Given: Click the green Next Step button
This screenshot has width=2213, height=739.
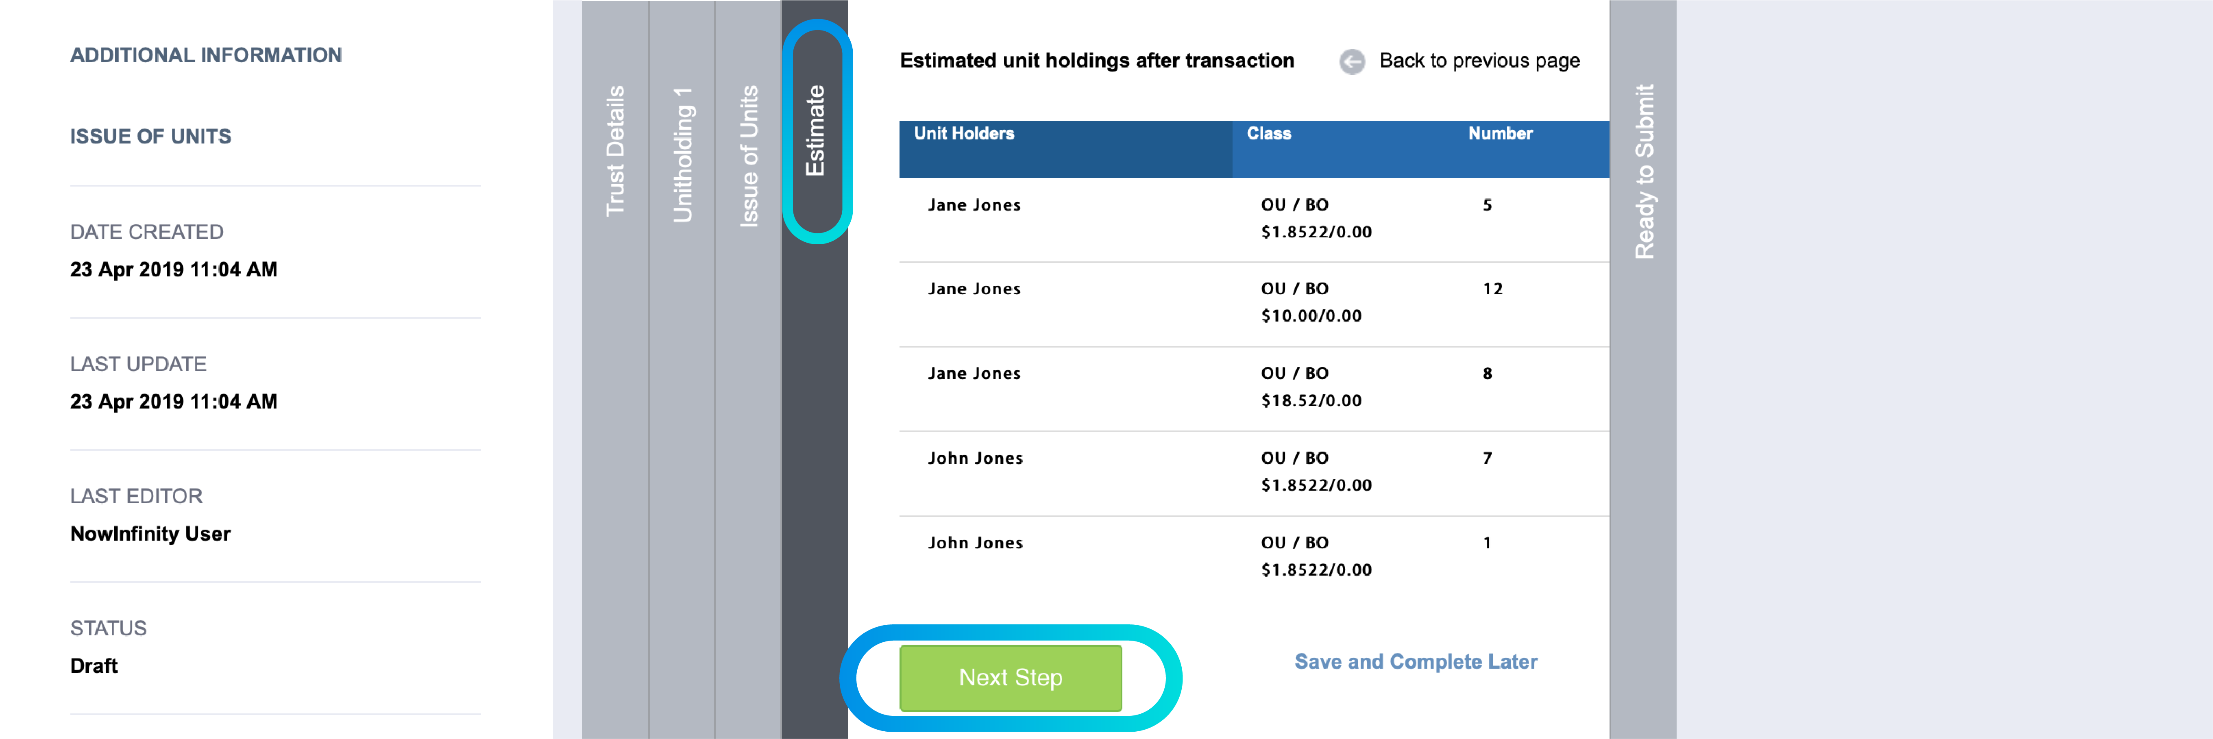Looking at the screenshot, I should click(1010, 677).
